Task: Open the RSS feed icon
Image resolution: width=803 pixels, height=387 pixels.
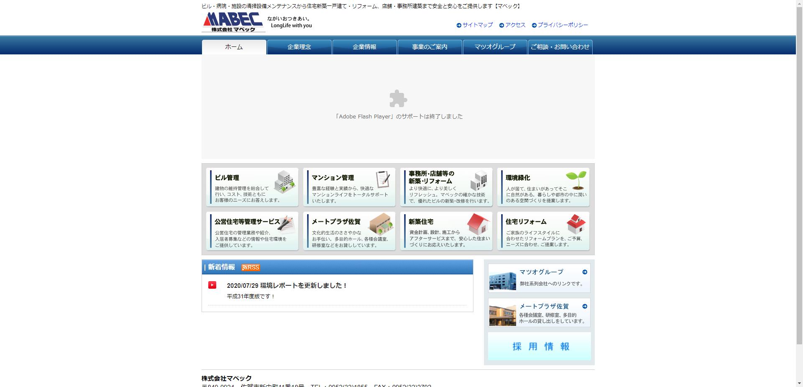Action: tap(250, 267)
